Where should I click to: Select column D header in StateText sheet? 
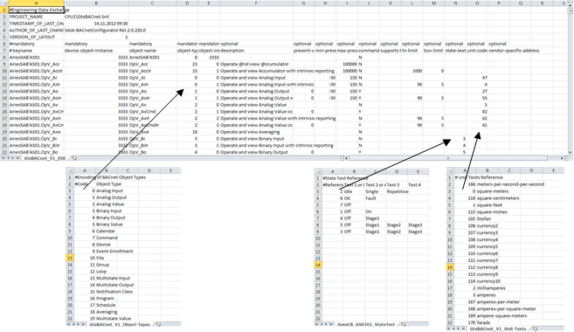coord(397,171)
